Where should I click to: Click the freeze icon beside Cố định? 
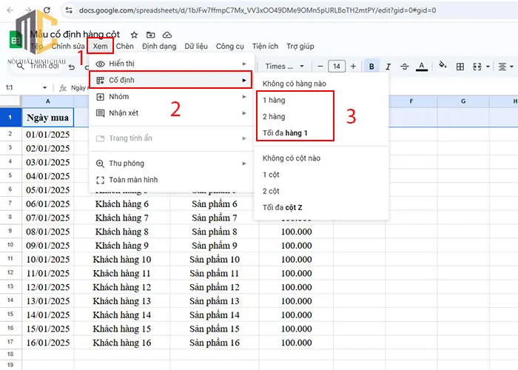tap(100, 80)
